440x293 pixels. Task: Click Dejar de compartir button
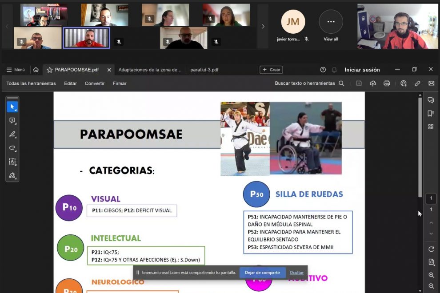(262, 273)
